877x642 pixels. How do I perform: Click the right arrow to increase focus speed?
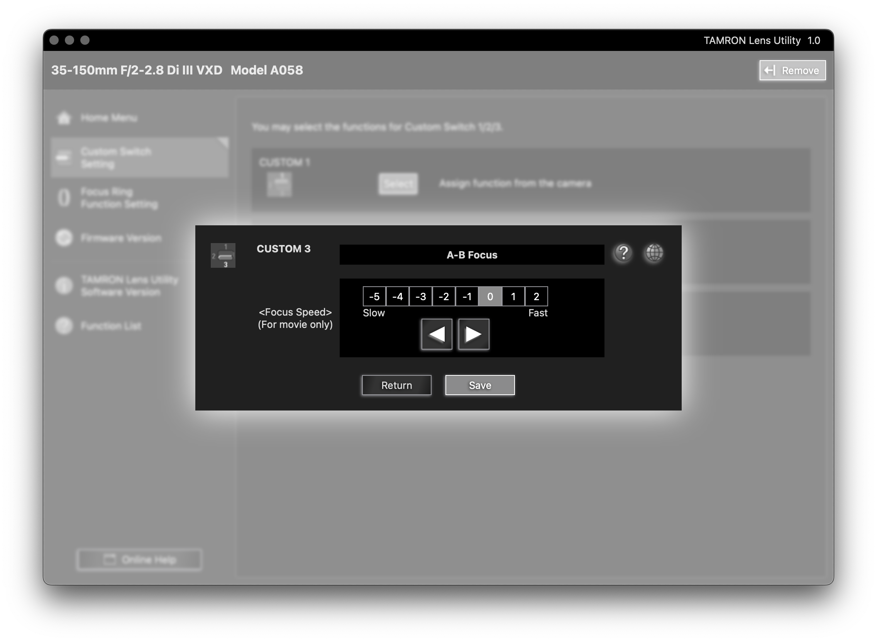tap(474, 334)
